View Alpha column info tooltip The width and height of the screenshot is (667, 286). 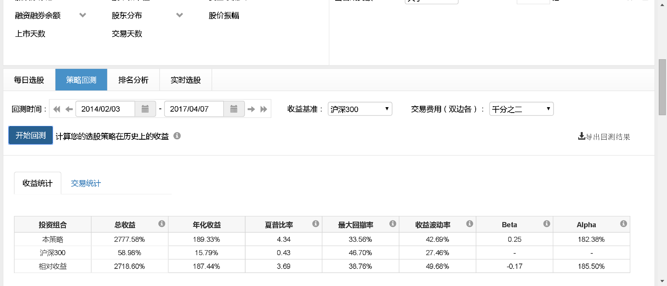point(624,224)
